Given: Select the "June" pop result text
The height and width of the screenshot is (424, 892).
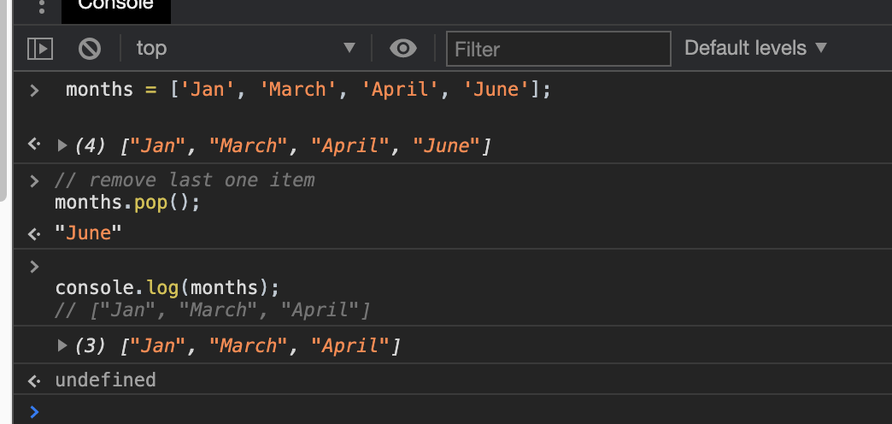Looking at the screenshot, I should (x=88, y=233).
